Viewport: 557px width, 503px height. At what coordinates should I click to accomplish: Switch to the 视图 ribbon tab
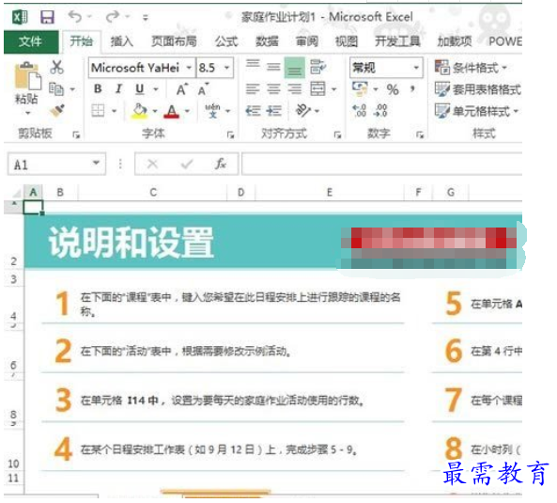coord(347,41)
